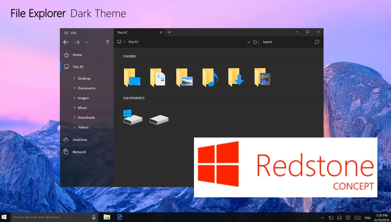Click the OneDrive cloud icon
The image size is (391, 222).
coord(66,139)
